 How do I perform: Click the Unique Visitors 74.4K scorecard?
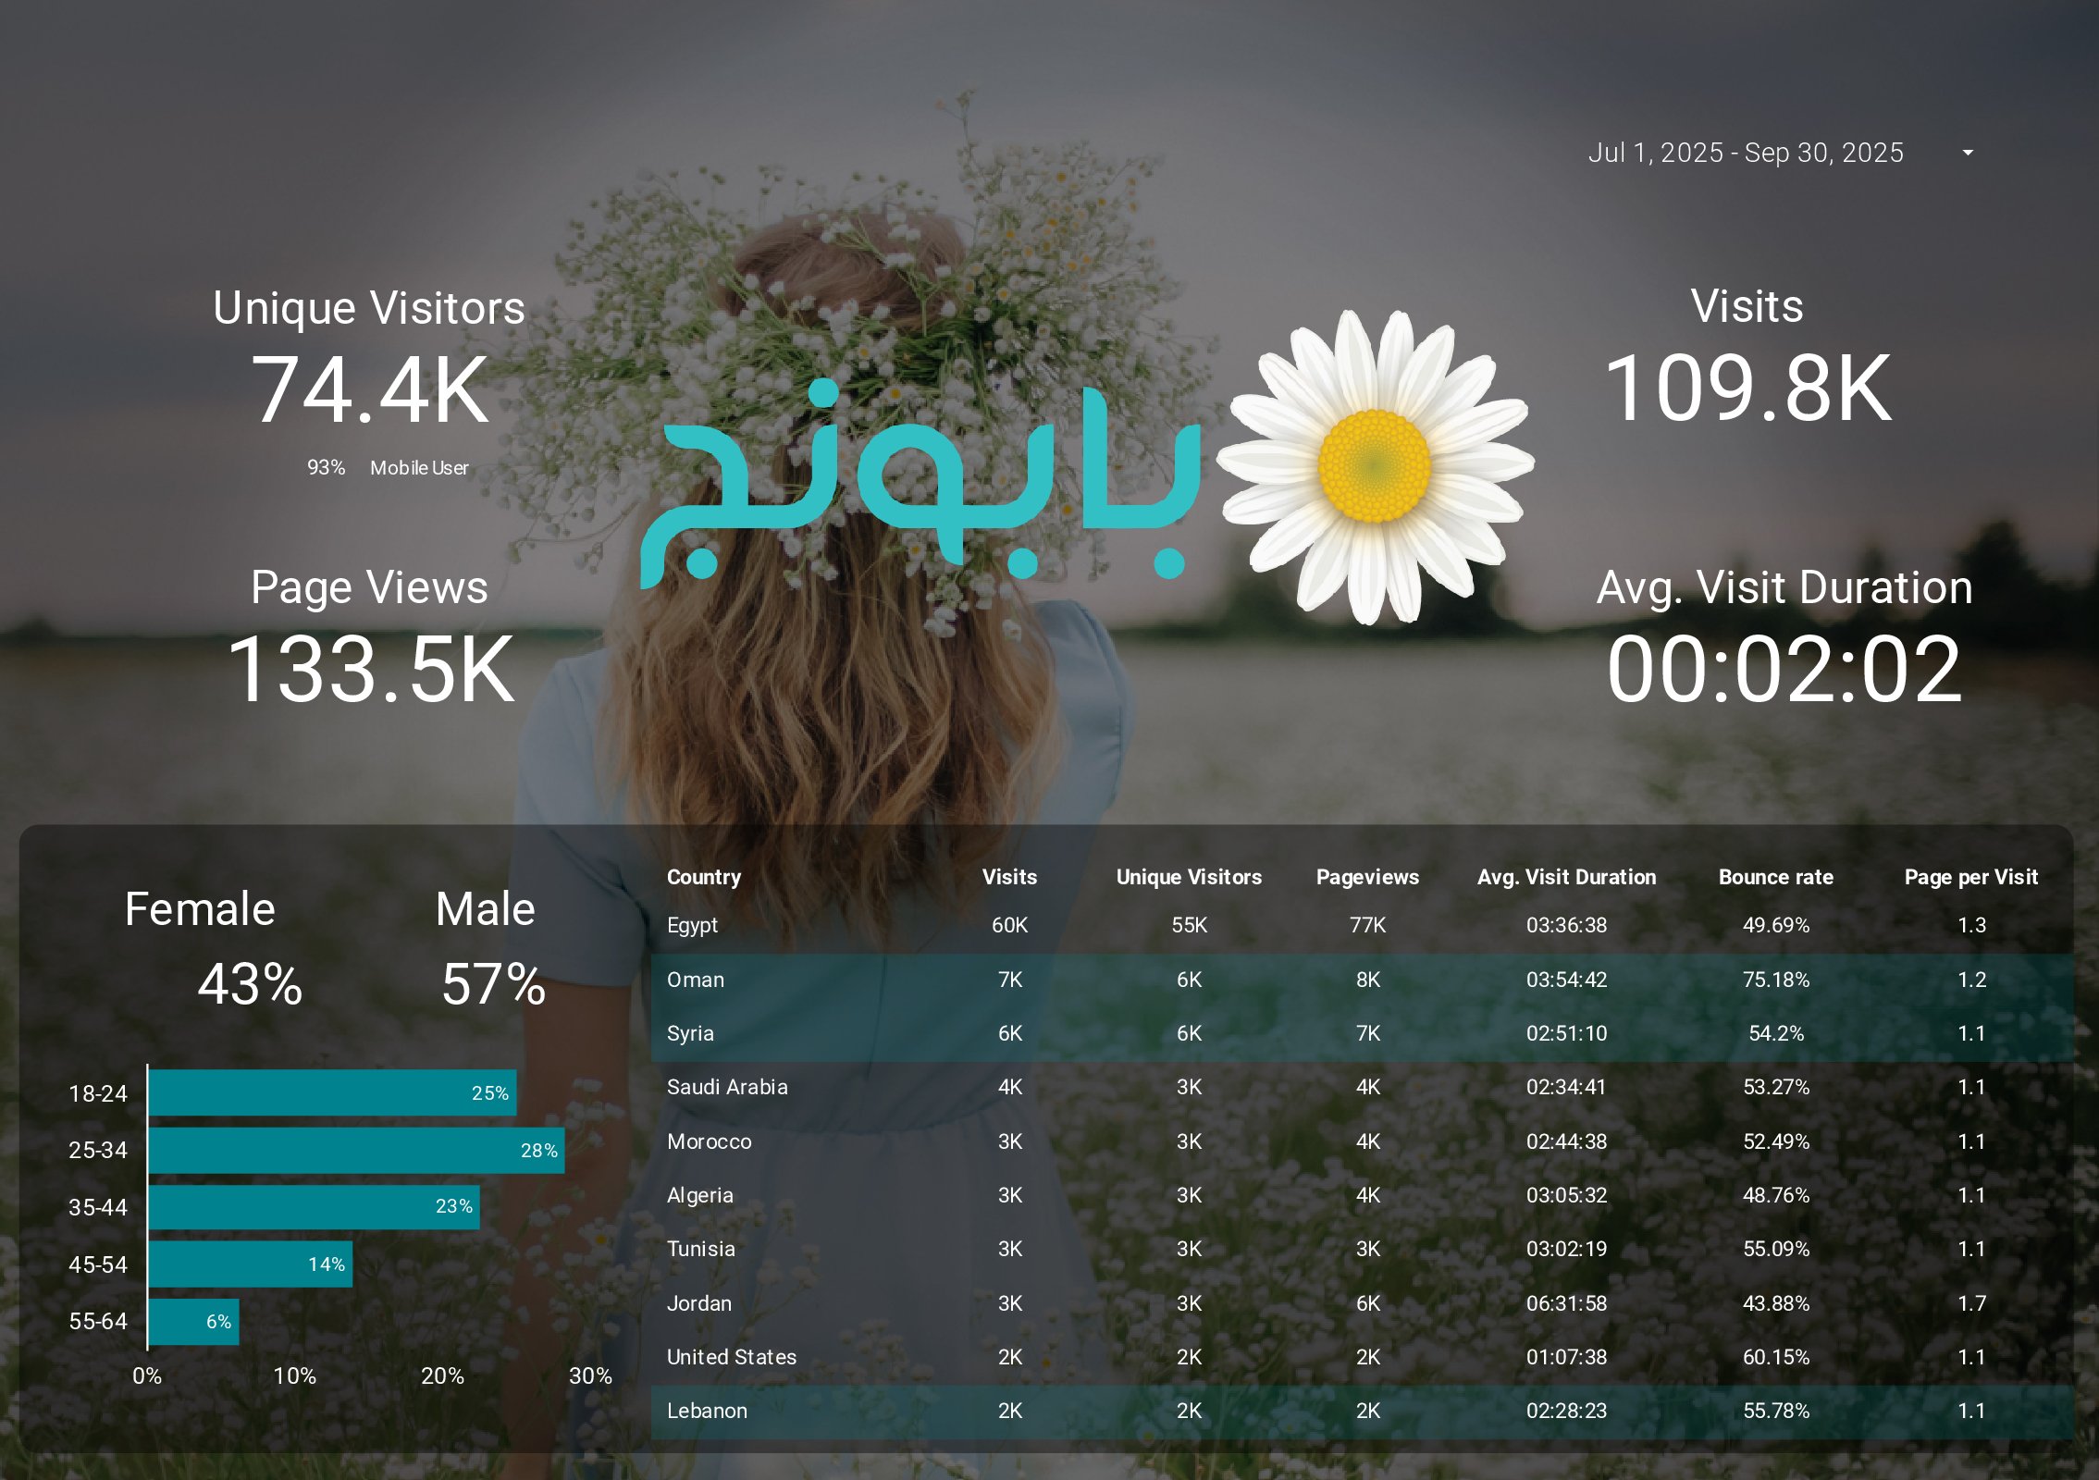pyautogui.click(x=369, y=390)
